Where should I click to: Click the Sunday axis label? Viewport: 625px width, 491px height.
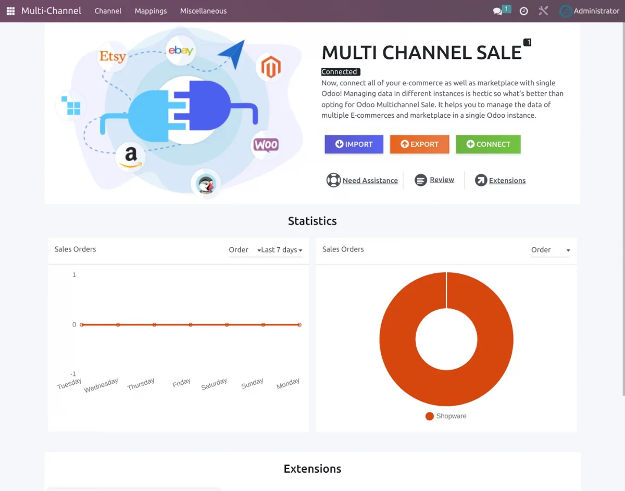click(x=252, y=384)
